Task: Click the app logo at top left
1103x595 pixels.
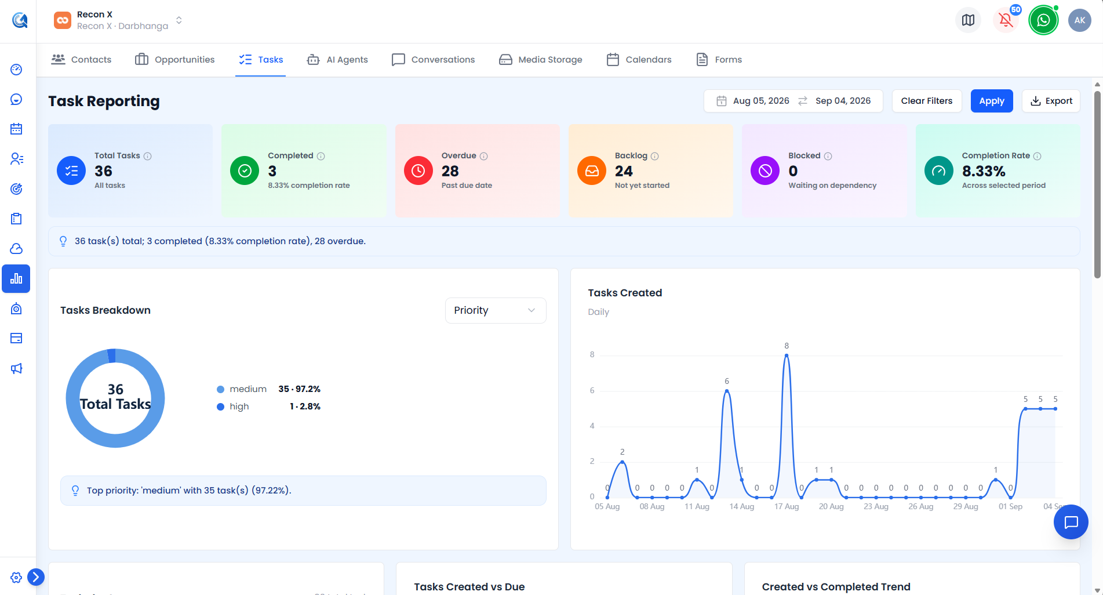Action: [x=20, y=20]
